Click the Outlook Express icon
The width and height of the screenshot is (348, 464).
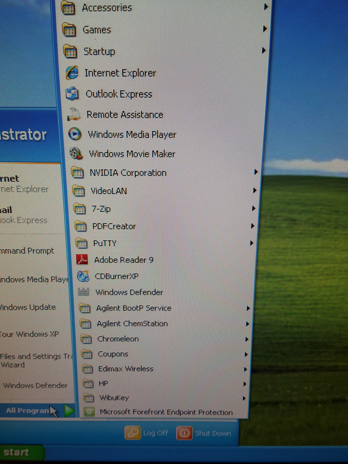click(73, 94)
